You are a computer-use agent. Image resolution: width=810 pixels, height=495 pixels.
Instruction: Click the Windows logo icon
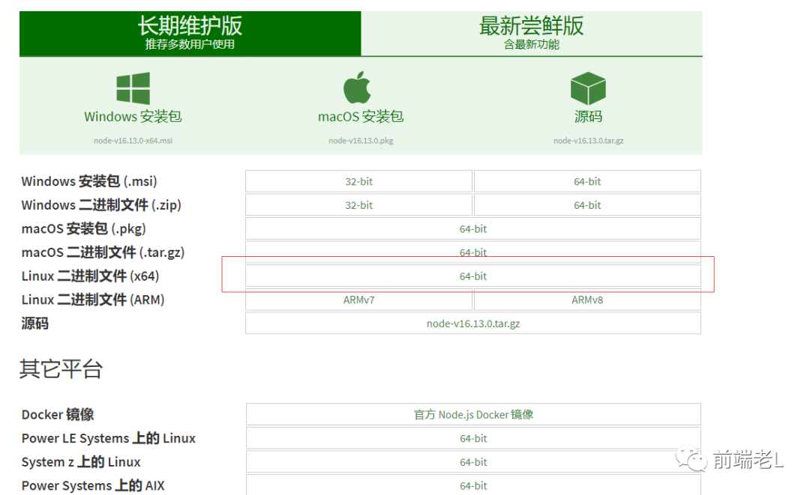(x=133, y=88)
